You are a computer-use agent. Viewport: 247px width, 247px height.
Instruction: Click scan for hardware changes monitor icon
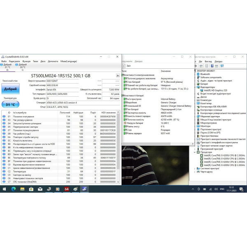tap(222, 66)
